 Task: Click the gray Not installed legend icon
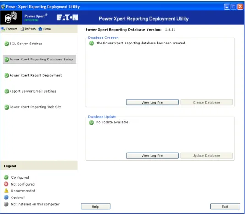[x=6, y=204]
